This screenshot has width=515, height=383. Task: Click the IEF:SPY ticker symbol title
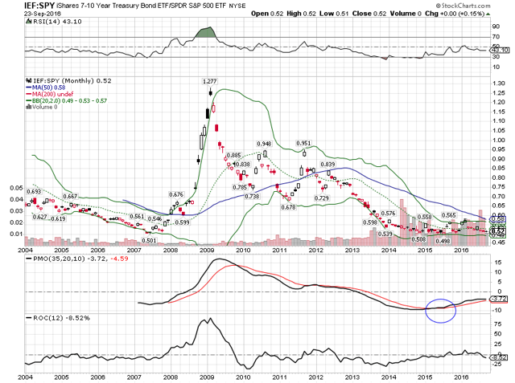39,6
